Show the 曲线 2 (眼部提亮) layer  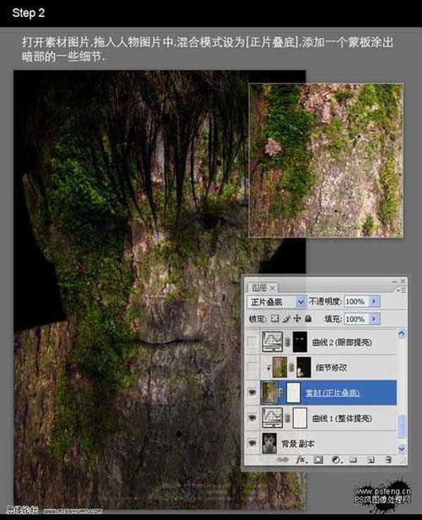(x=252, y=342)
